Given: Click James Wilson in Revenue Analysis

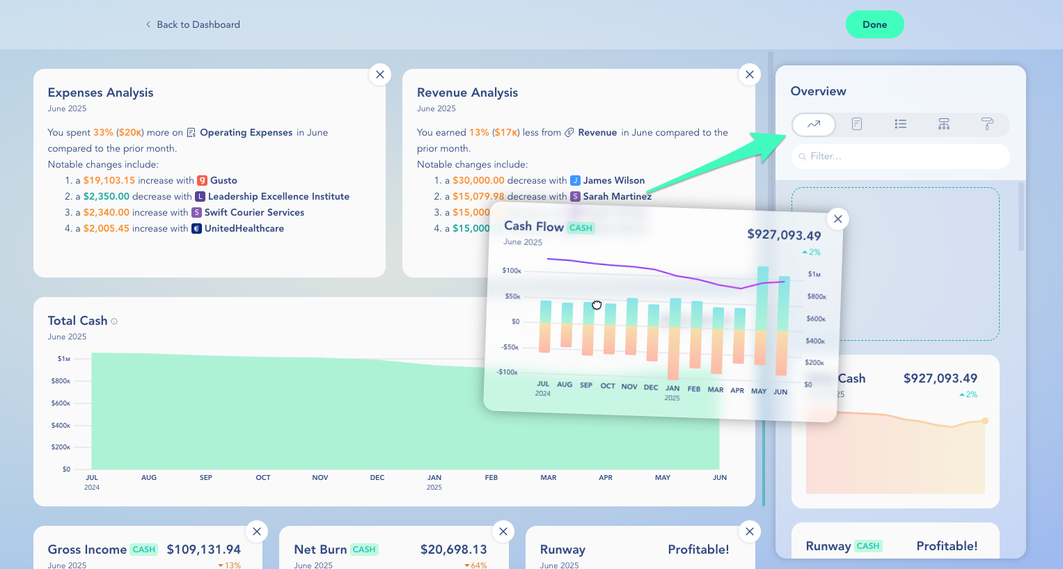Looking at the screenshot, I should (613, 180).
